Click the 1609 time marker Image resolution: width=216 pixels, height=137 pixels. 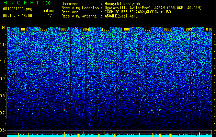coord(188,29)
